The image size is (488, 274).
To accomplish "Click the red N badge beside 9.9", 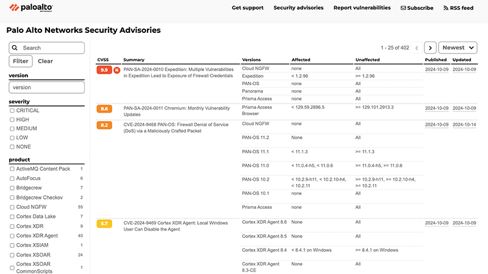I will (x=117, y=70).
